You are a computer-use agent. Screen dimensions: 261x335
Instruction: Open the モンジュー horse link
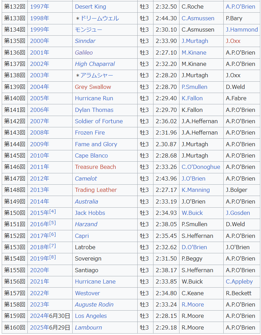tap(88, 30)
